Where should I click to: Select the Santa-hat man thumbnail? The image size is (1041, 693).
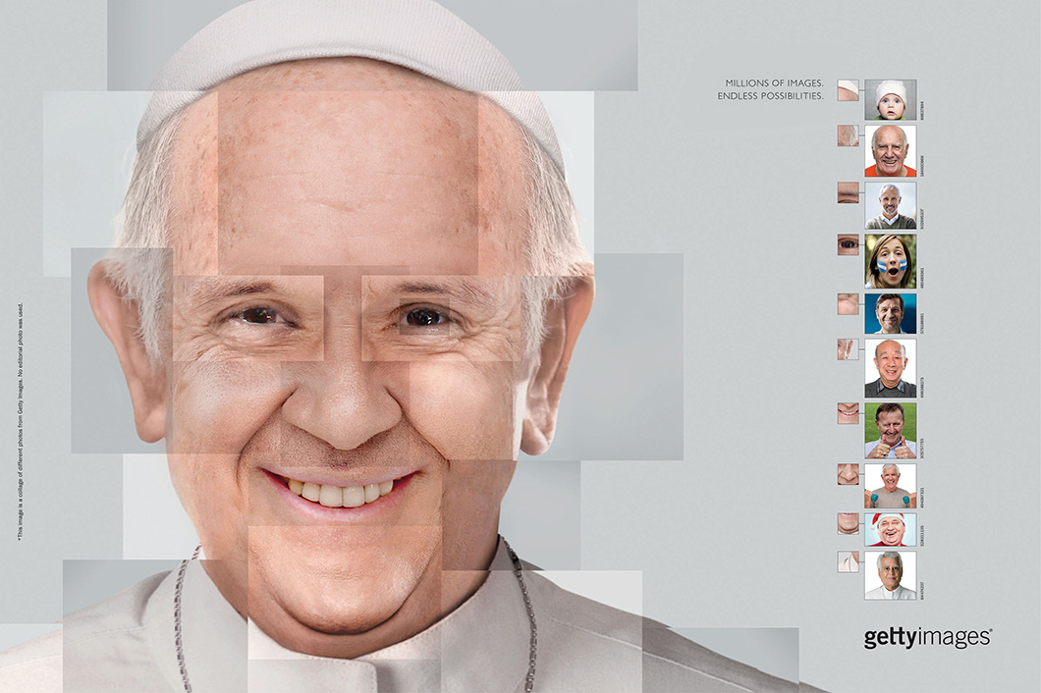(x=889, y=531)
